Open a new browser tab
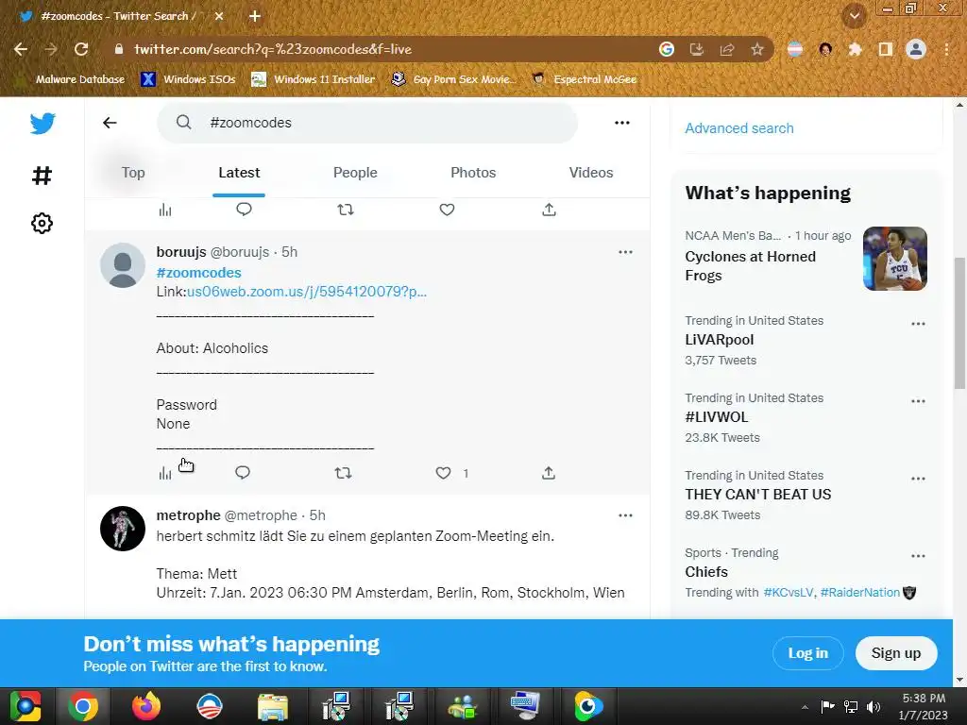The width and height of the screenshot is (967, 725). pos(255,16)
